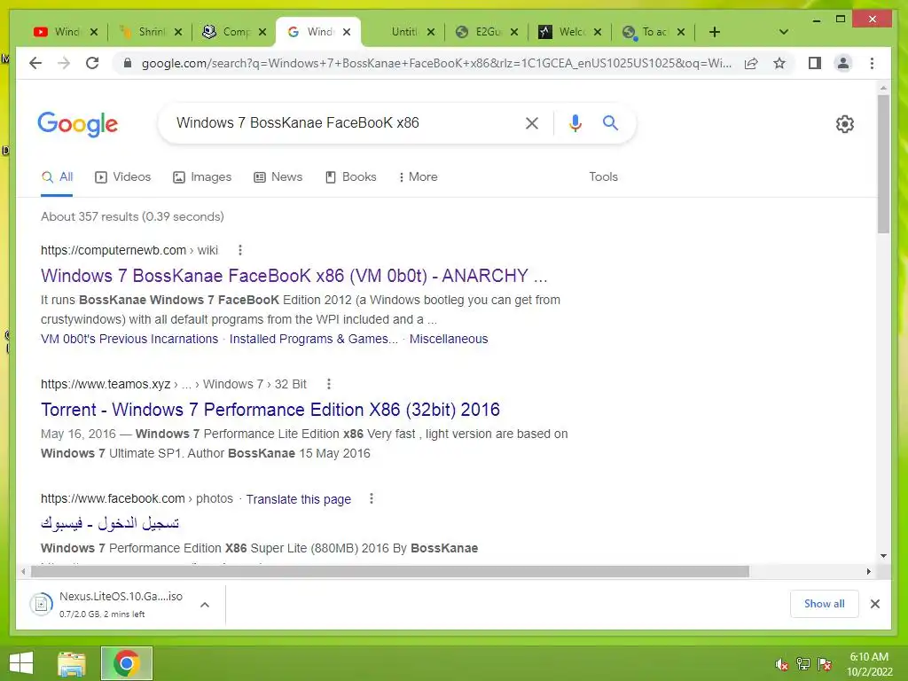Viewport: 908px width, 681px height.
Task: Click the forward navigation arrow
Action: 64,63
